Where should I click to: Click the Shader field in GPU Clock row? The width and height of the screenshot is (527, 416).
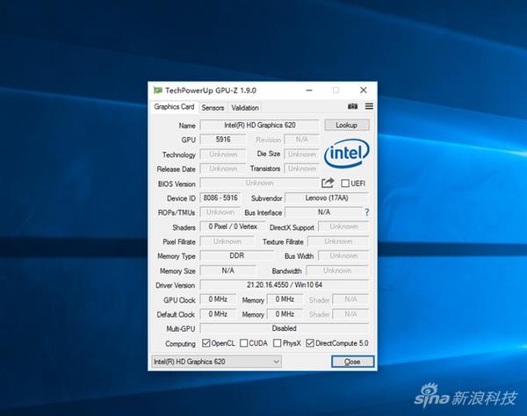(350, 299)
